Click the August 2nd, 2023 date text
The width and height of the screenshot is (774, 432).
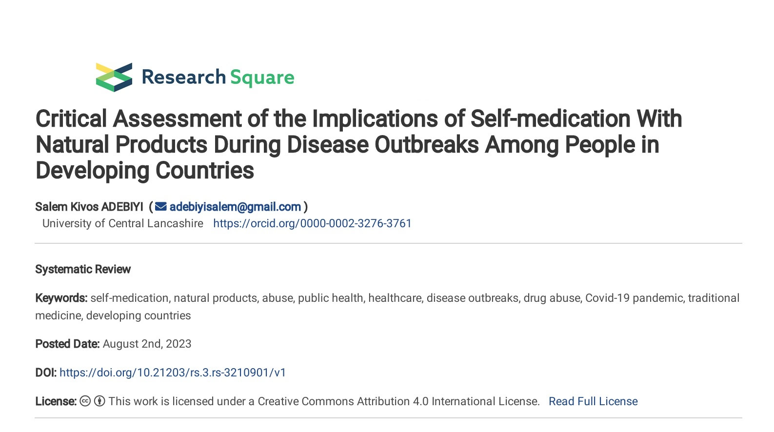147,344
